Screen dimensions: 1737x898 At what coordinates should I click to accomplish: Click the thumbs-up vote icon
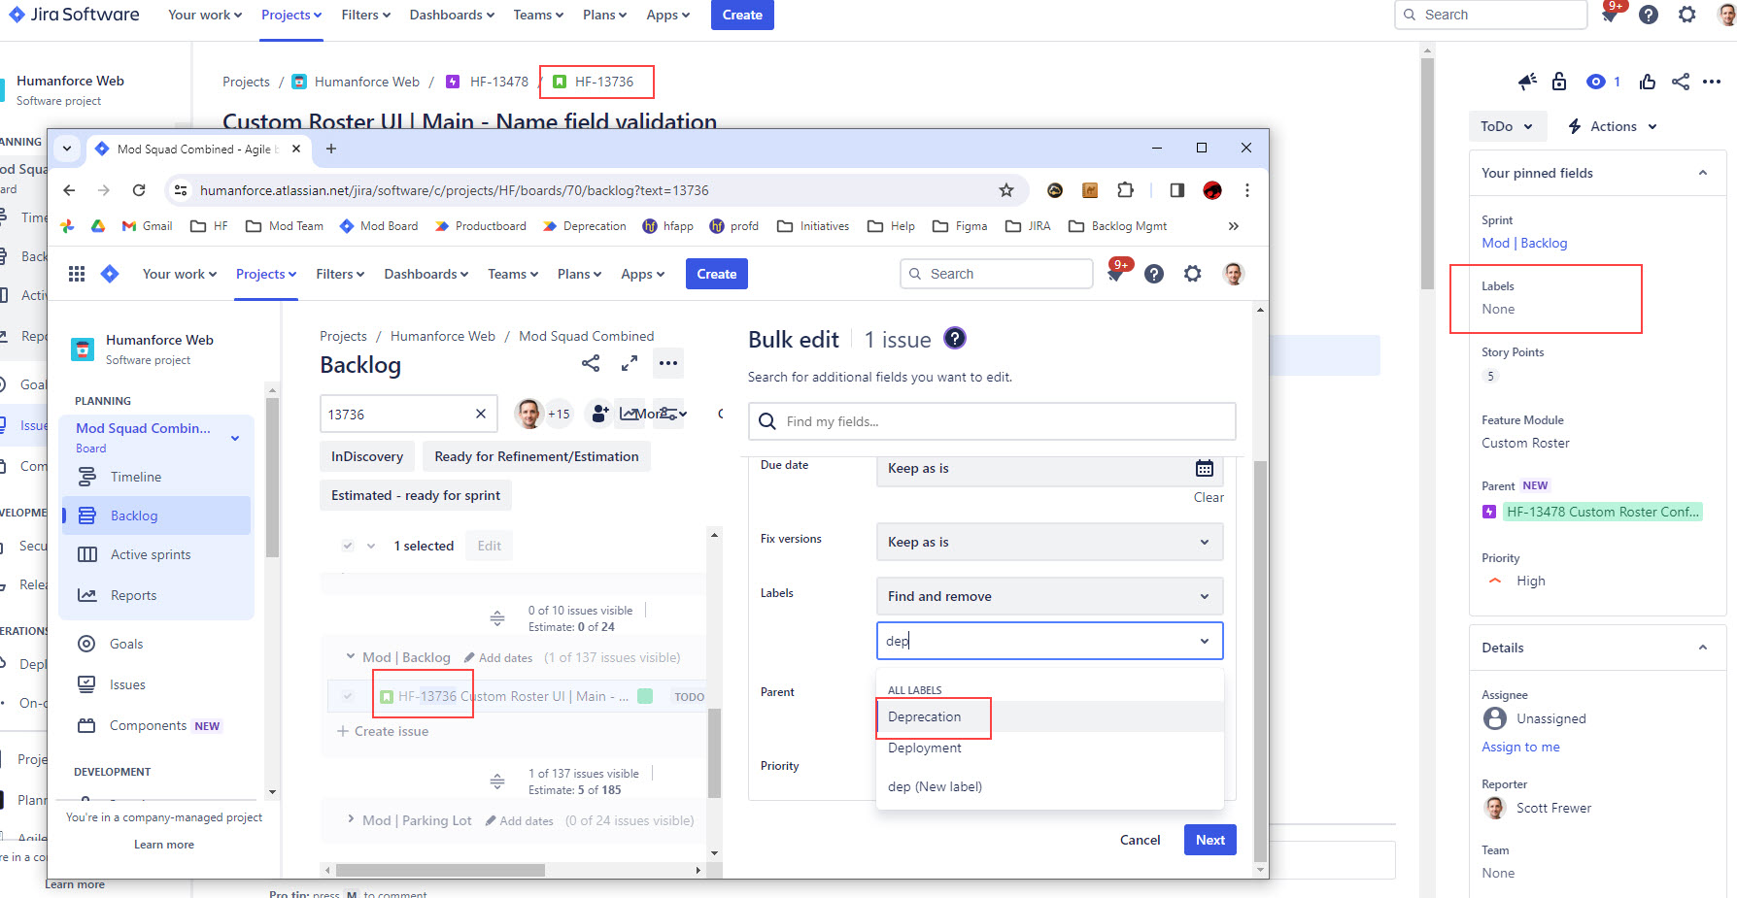coord(1647,82)
